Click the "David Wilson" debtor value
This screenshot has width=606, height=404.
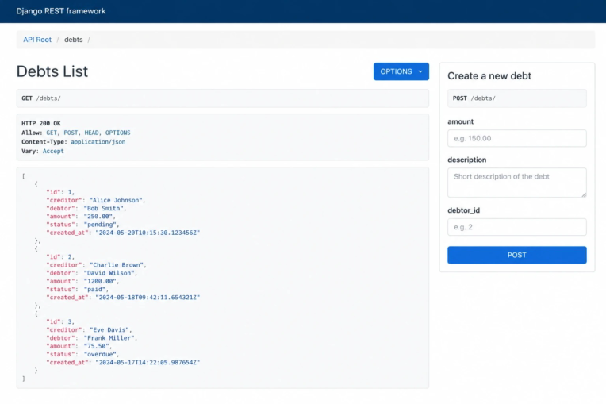coord(109,273)
